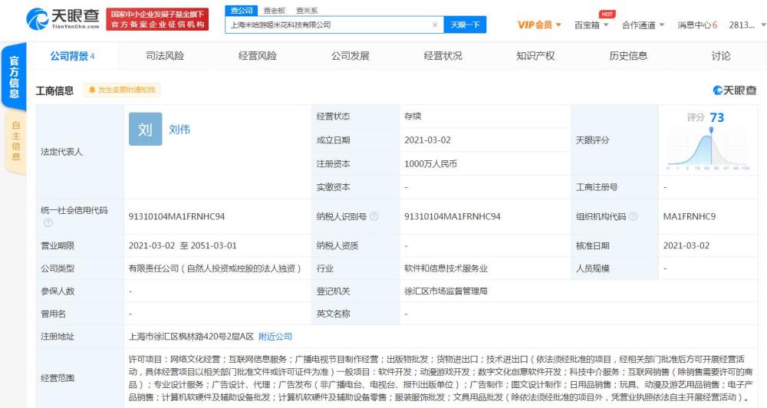Select the 查老板 search mode
This screenshot has width=767, height=408.
pyautogui.click(x=274, y=10)
